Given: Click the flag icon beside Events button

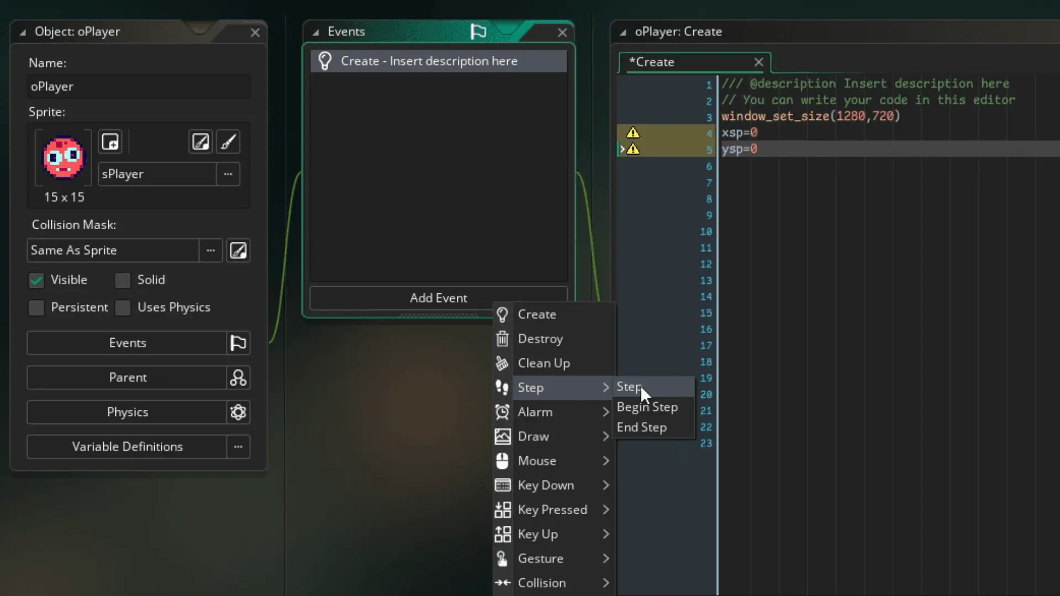Looking at the screenshot, I should (x=238, y=343).
